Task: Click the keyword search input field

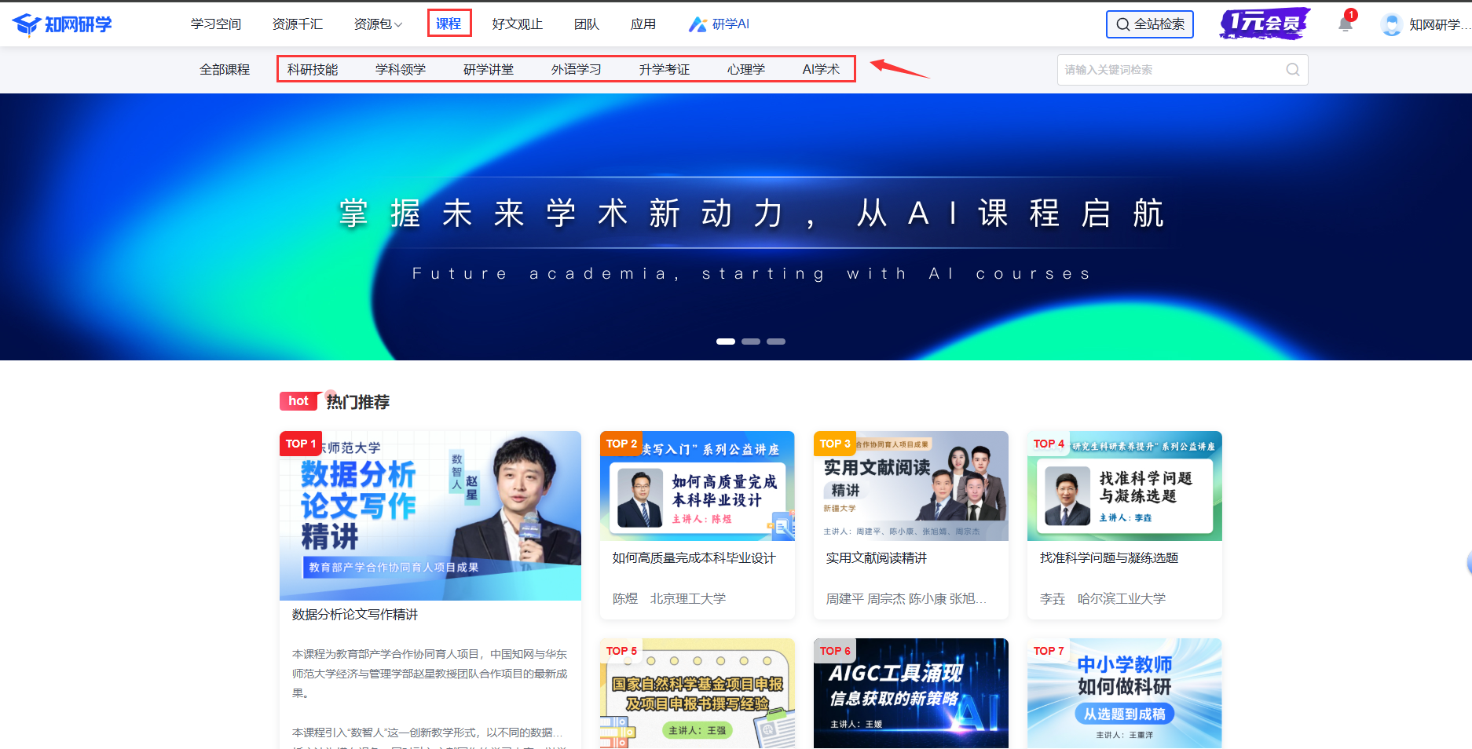Action: point(1170,70)
